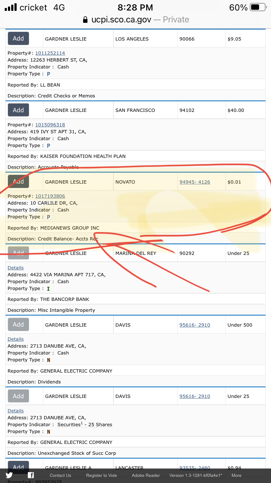Click property type N icon for Unexchanged Stock entry

point(48,432)
